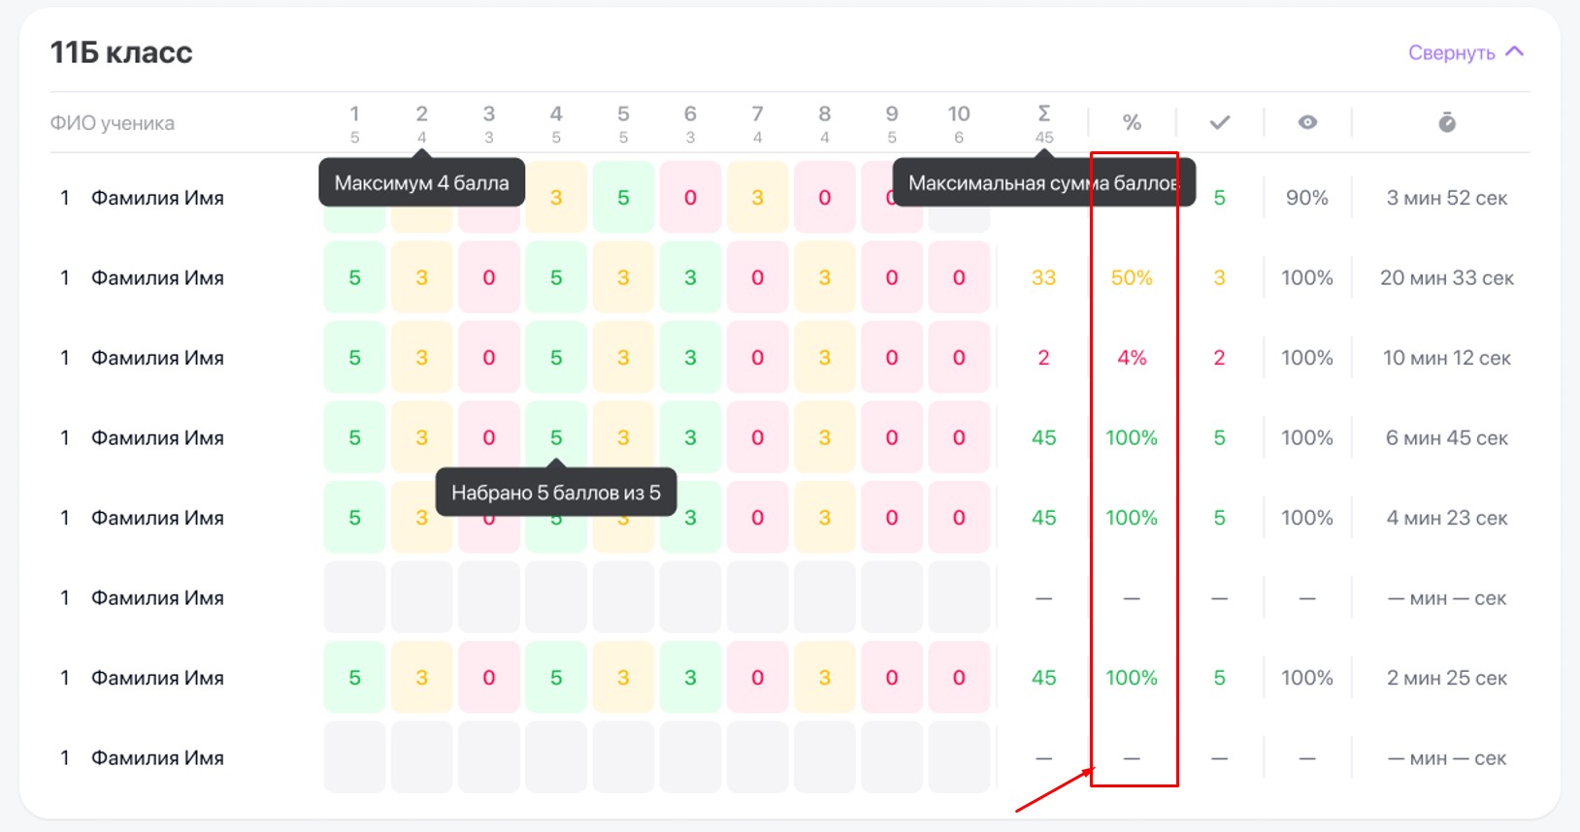Screen dimensions: 1580x832
Task: Click the 33 total score cell
Action: [1043, 278]
